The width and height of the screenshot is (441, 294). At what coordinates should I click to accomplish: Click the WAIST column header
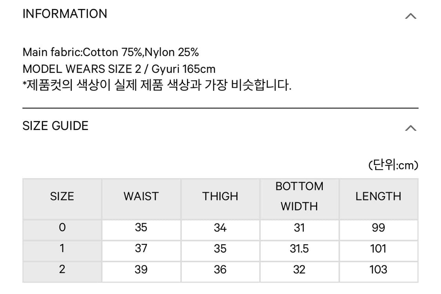click(x=141, y=196)
